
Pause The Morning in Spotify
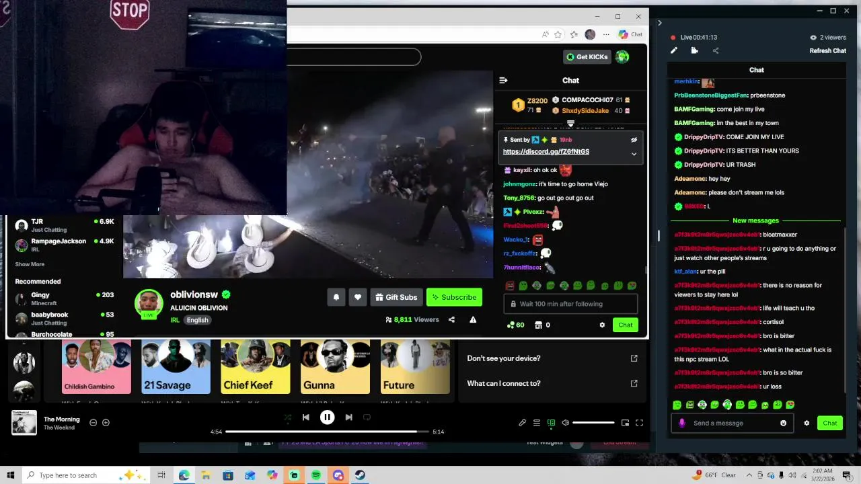[327, 417]
